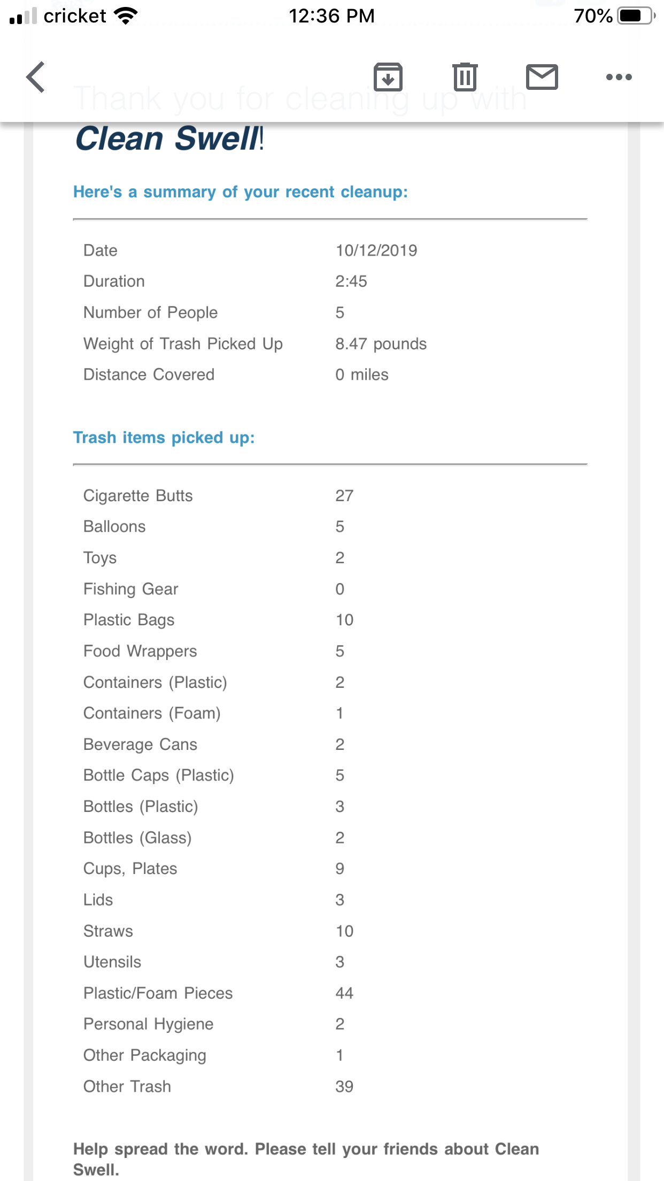664x1181 pixels.
Task: Select the Cigarette Butts row
Action: click(x=330, y=496)
